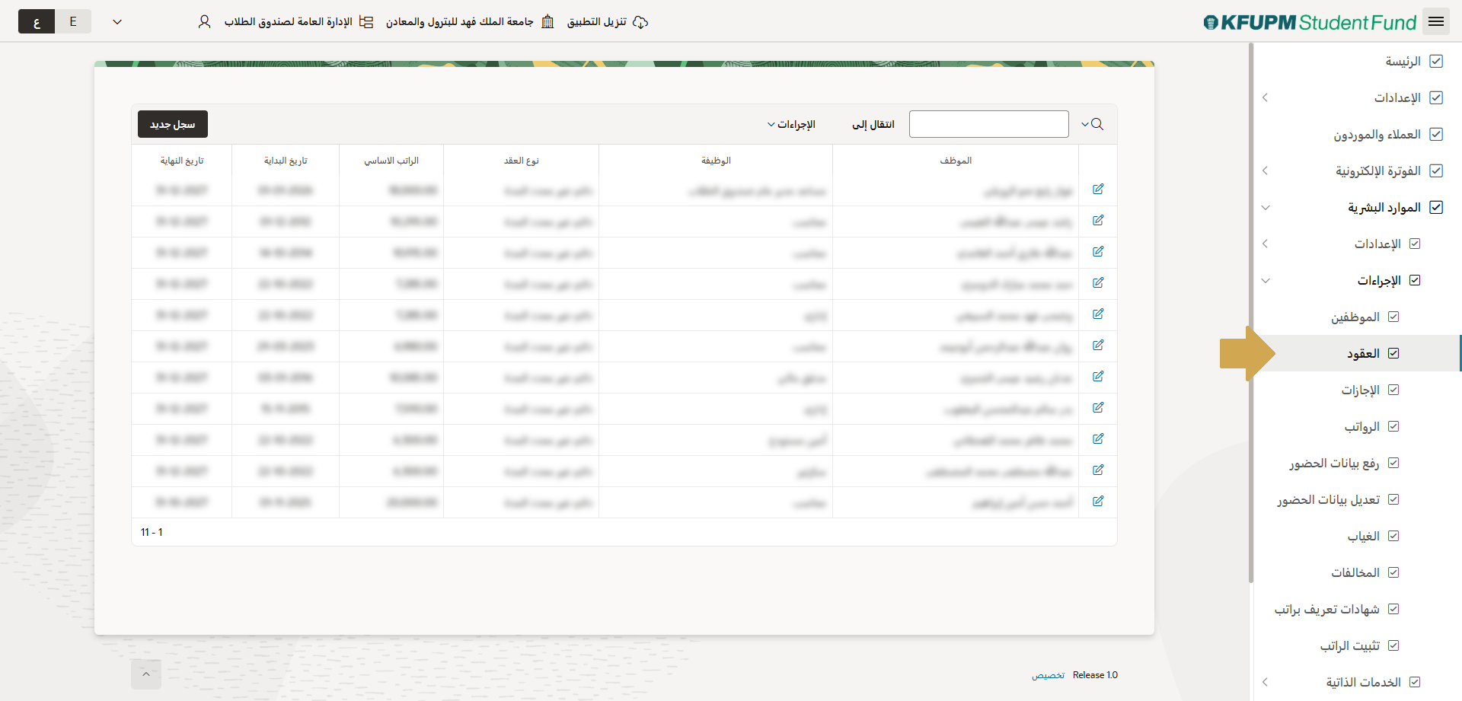This screenshot has height=701, width=1462.
Task: Click the تاريخ النهاية column header
Action: pos(182,161)
